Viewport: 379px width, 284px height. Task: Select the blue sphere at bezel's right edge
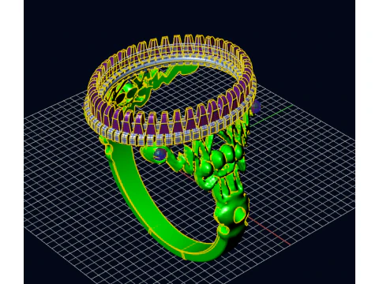click(256, 107)
